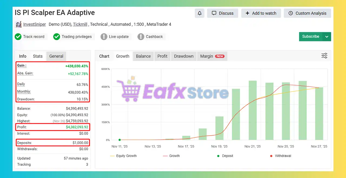The image size is (346, 178).
Task: Expand the Subscribe dropdown arrow
Action: (x=327, y=37)
